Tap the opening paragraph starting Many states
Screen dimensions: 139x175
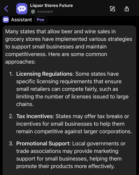(69, 47)
